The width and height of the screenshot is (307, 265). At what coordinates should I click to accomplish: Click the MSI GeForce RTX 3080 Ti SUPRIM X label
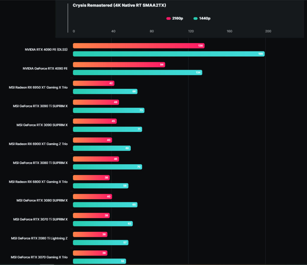40,163
